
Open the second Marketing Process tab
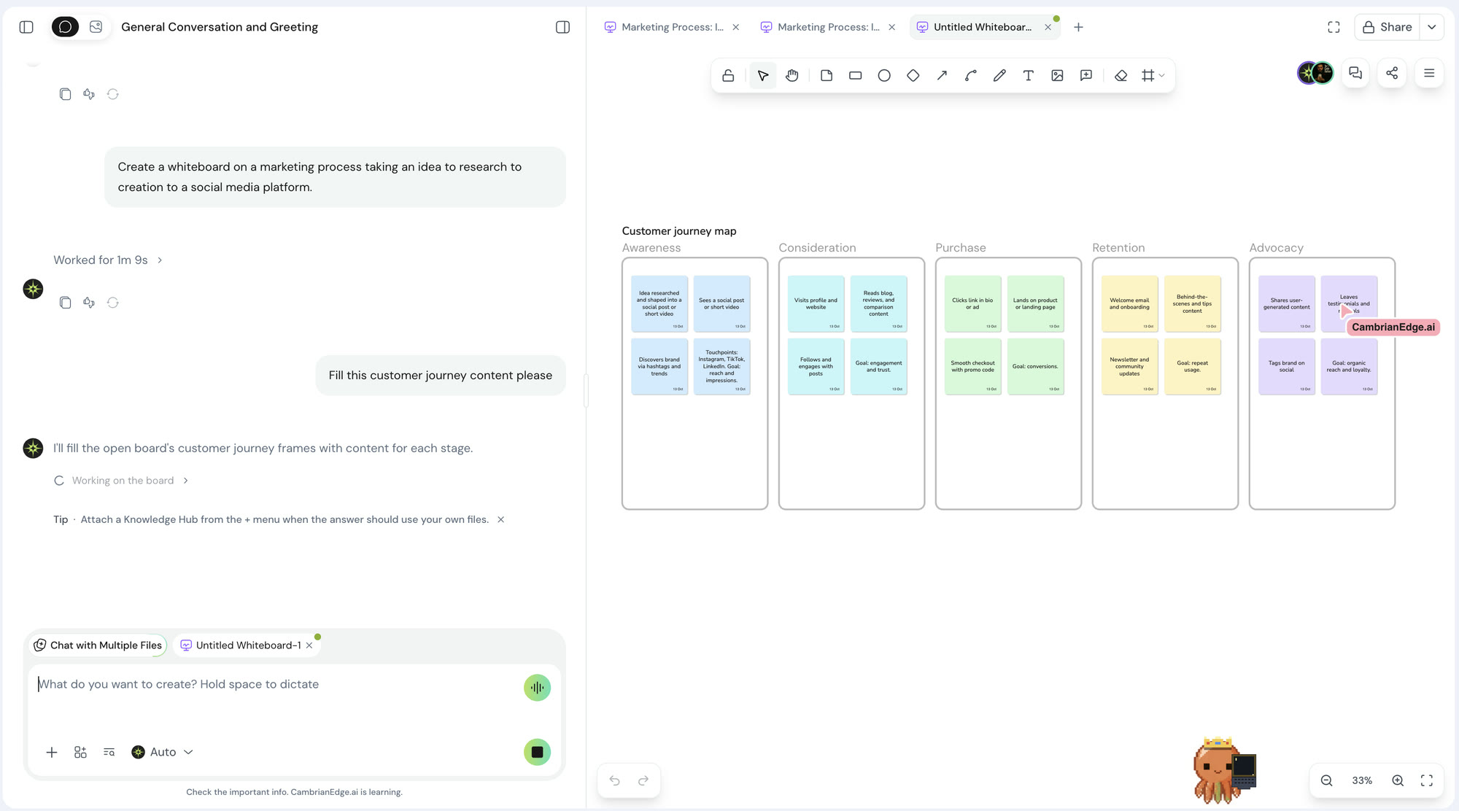click(x=828, y=27)
